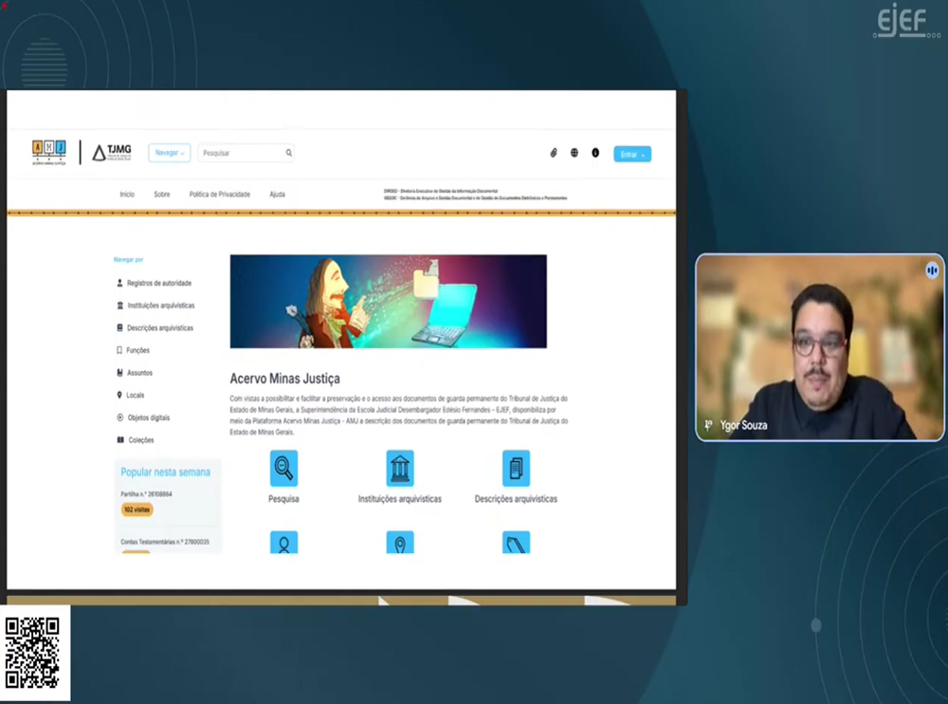Open the clipboard paperclip icon
The width and height of the screenshot is (948, 704).
coord(554,153)
